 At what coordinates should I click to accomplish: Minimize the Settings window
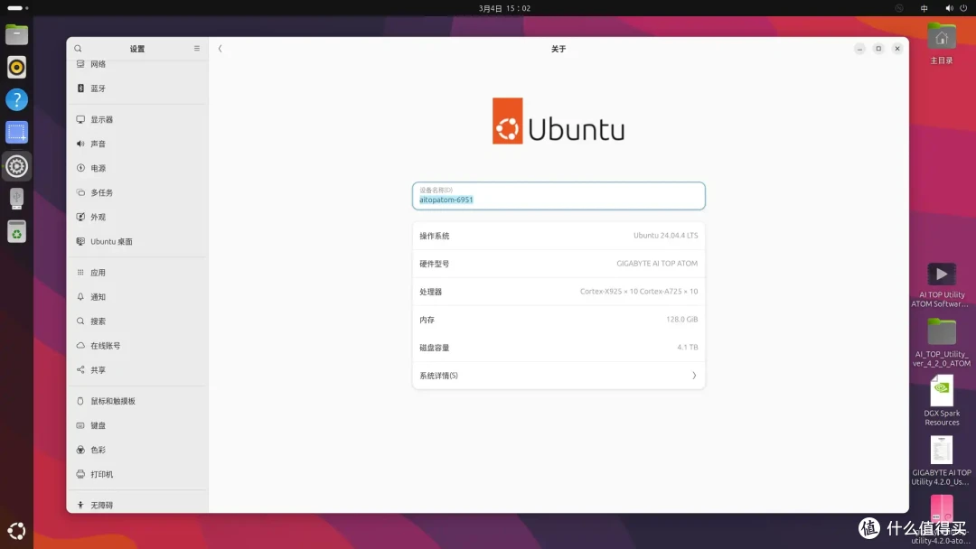pos(859,49)
